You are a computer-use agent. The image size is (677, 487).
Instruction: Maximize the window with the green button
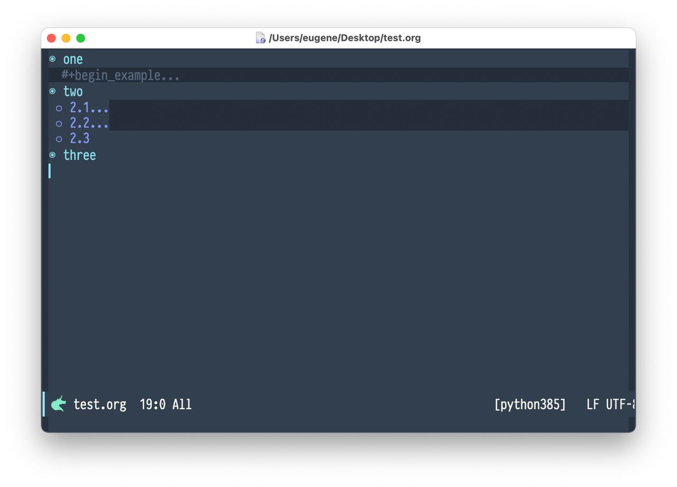click(81, 38)
